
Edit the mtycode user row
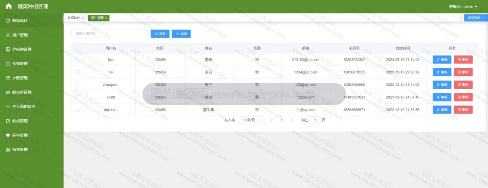(x=442, y=110)
